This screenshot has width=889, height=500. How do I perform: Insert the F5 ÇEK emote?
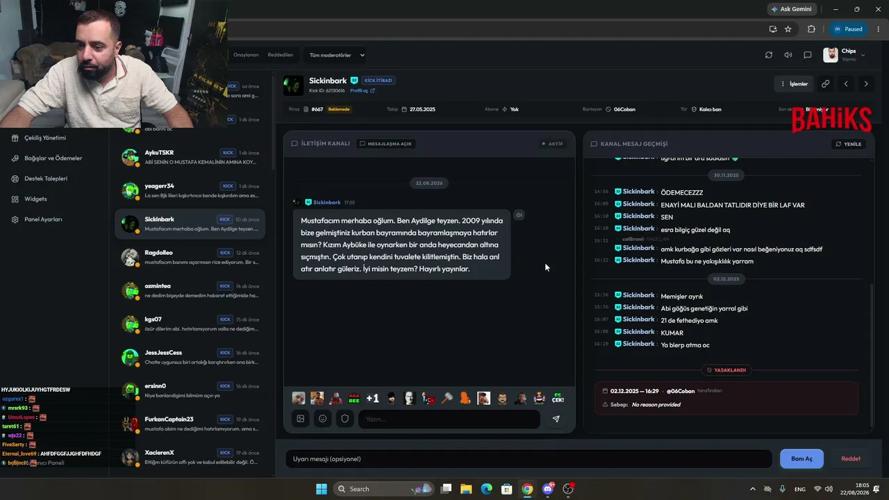pyautogui.click(x=558, y=398)
